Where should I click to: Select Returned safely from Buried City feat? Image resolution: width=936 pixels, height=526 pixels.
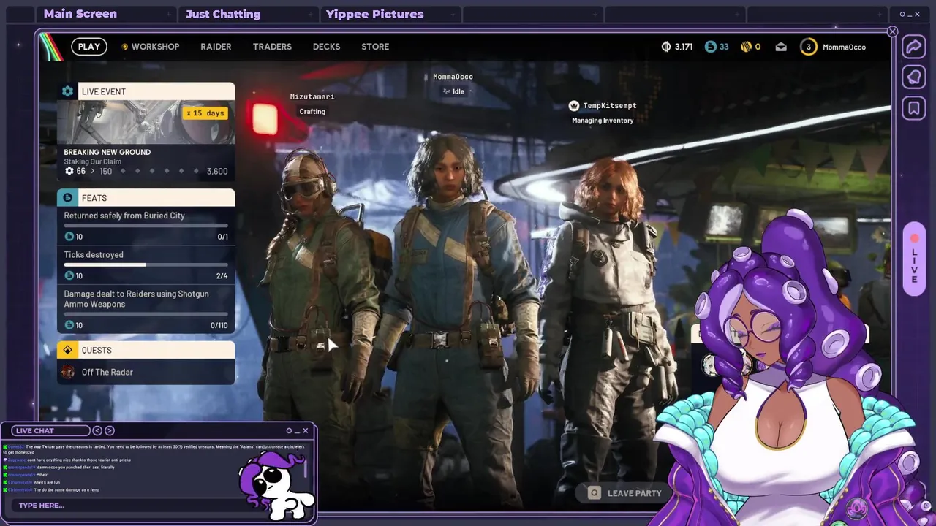pyautogui.click(x=146, y=225)
